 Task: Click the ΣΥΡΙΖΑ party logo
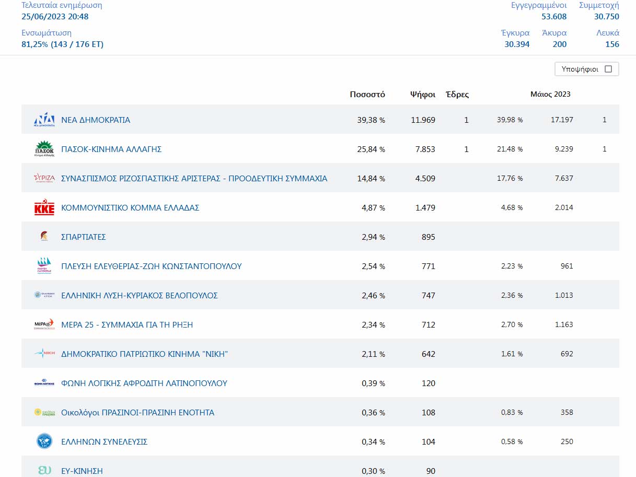point(44,178)
